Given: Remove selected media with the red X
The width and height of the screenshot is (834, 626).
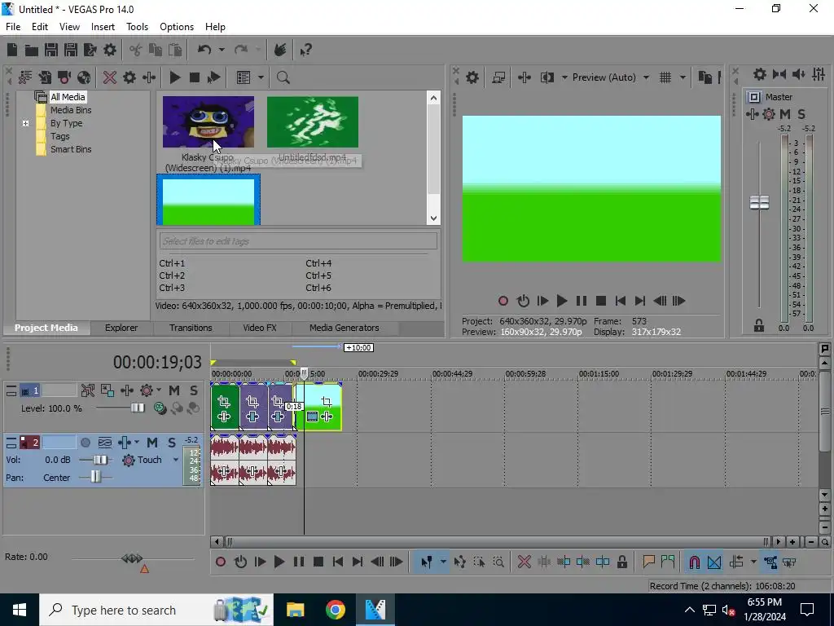Looking at the screenshot, I should (x=110, y=77).
